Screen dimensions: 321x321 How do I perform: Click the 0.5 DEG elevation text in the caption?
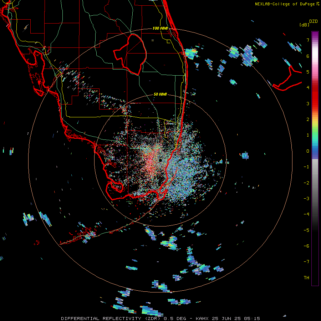175,319
